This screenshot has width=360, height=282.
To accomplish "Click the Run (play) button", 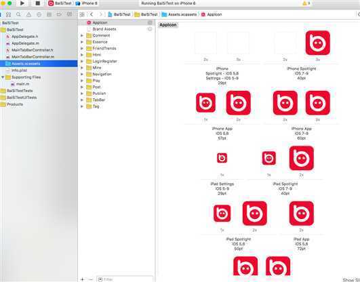I will point(22,3).
